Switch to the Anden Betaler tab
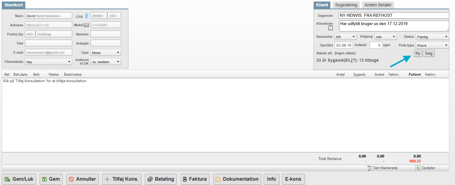The height and width of the screenshot is (185, 455). 378,5
